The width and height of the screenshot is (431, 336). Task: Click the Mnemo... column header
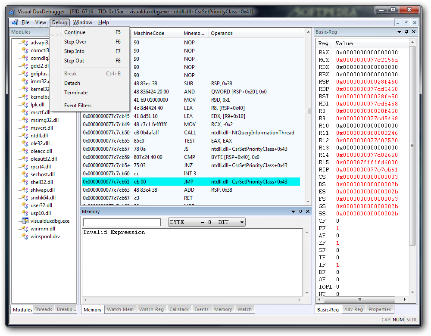195,33
